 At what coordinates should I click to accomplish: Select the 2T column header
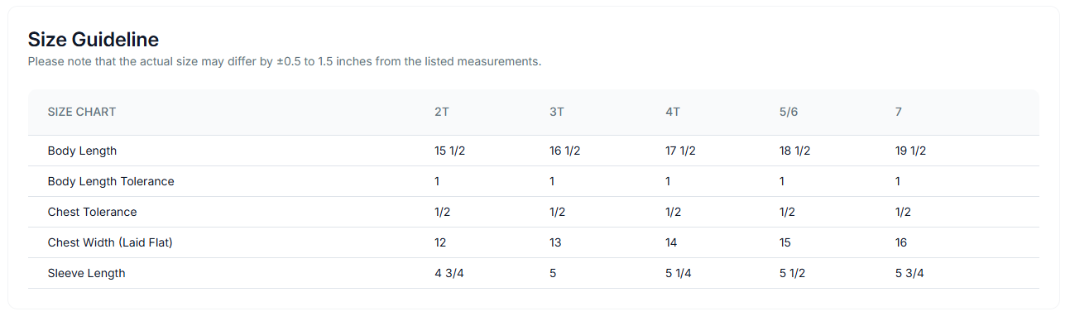(442, 112)
